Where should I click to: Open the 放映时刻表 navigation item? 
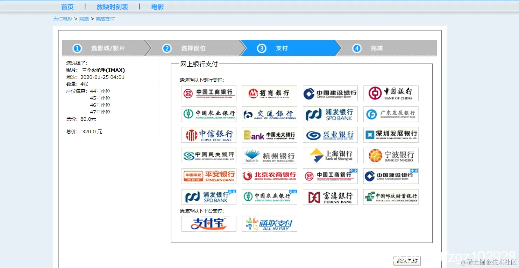[x=112, y=7]
